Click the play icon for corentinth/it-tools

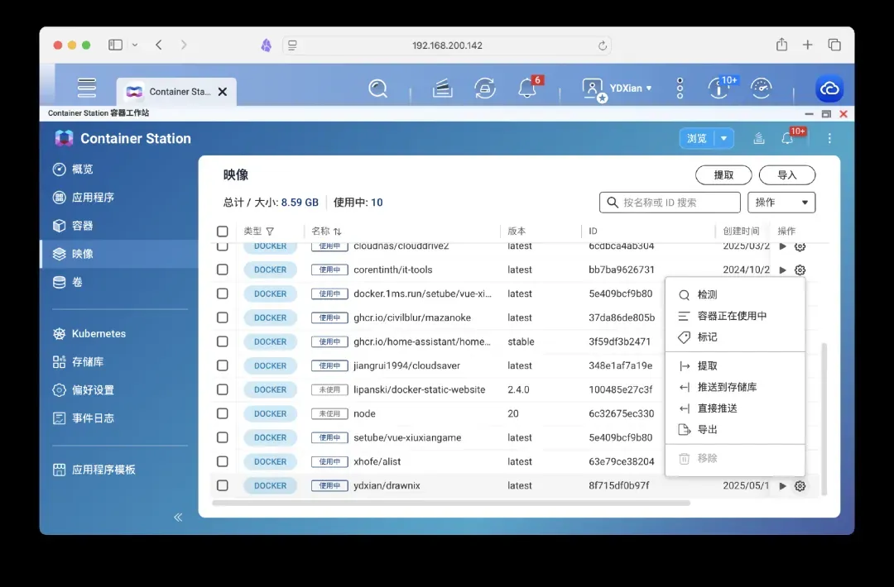click(x=783, y=270)
